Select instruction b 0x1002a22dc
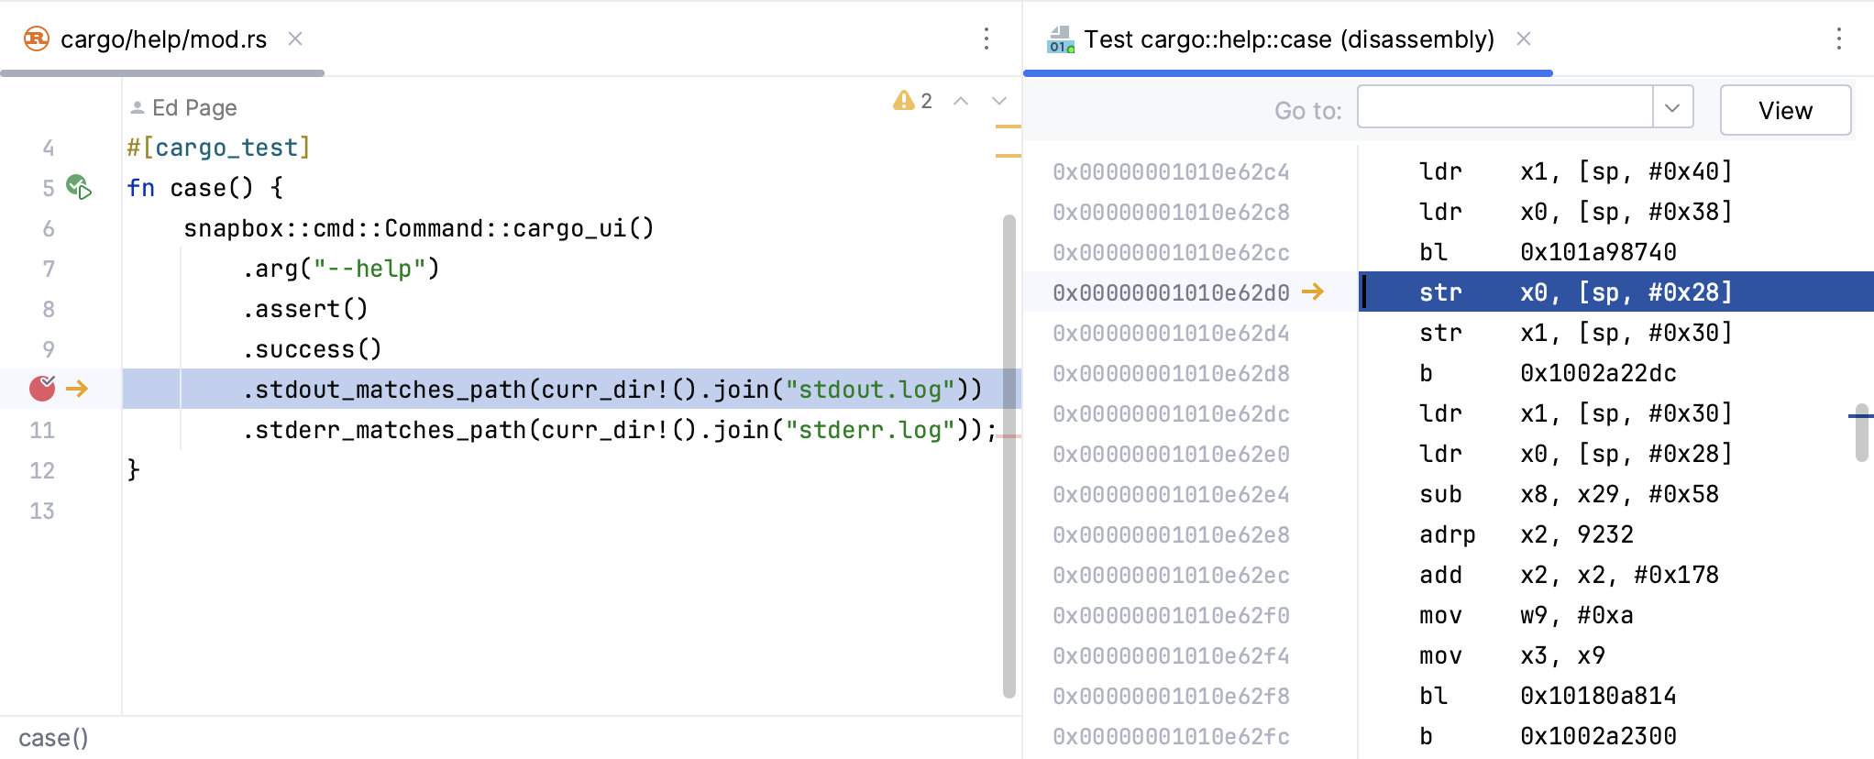The width and height of the screenshot is (1874, 759). pos(1548,373)
